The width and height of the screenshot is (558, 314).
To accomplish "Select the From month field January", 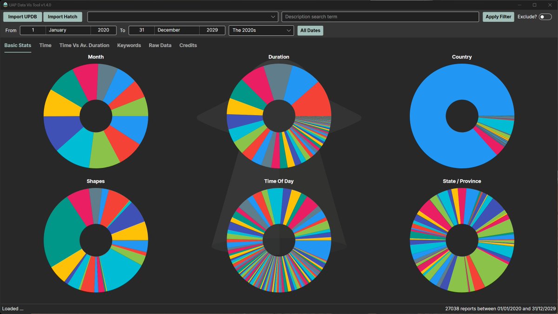I will pyautogui.click(x=68, y=30).
